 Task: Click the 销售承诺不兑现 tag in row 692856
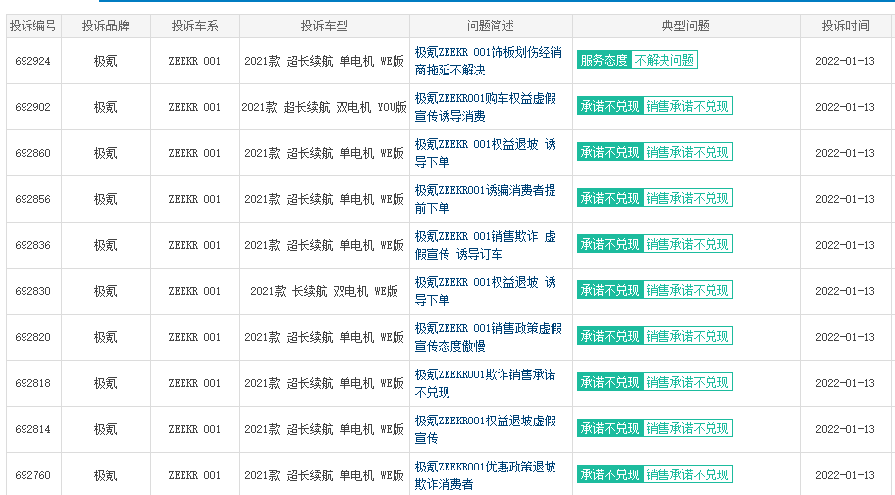point(688,198)
